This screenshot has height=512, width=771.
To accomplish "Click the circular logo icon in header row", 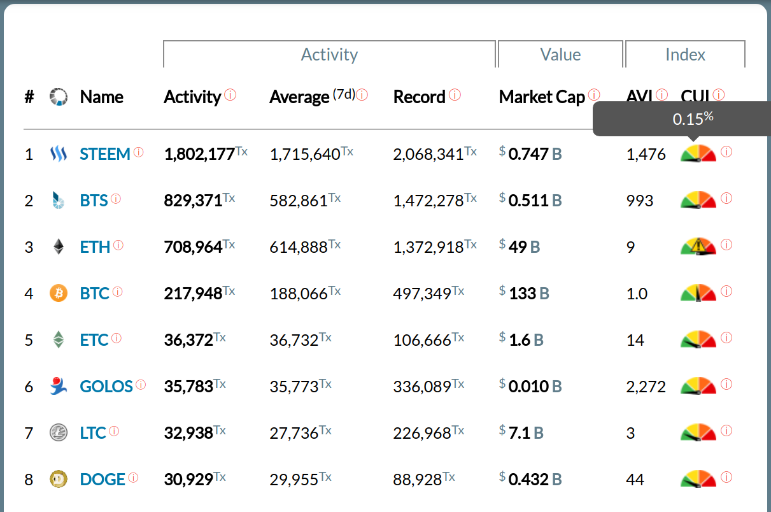I will pos(58,97).
